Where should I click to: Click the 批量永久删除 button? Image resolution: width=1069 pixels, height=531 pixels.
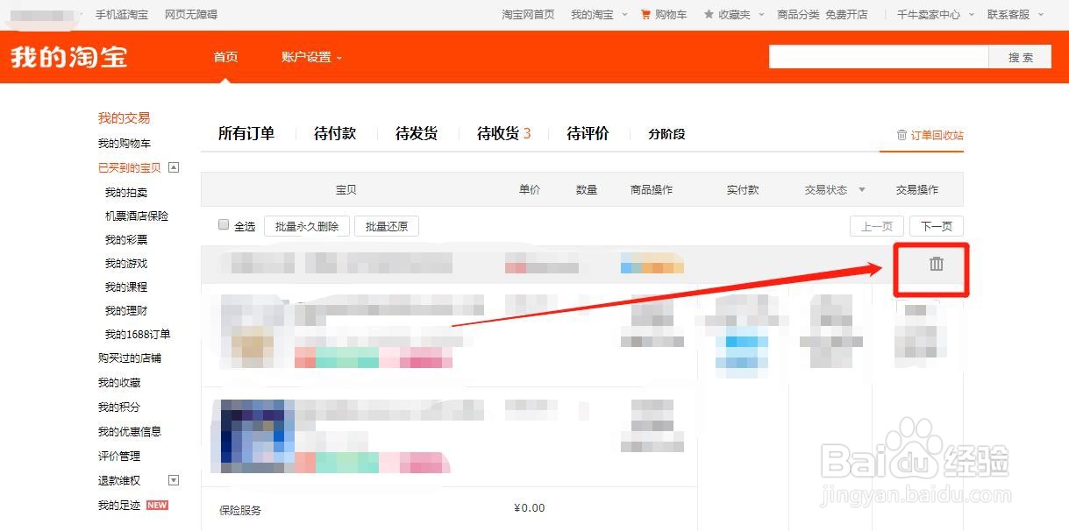[x=307, y=226]
